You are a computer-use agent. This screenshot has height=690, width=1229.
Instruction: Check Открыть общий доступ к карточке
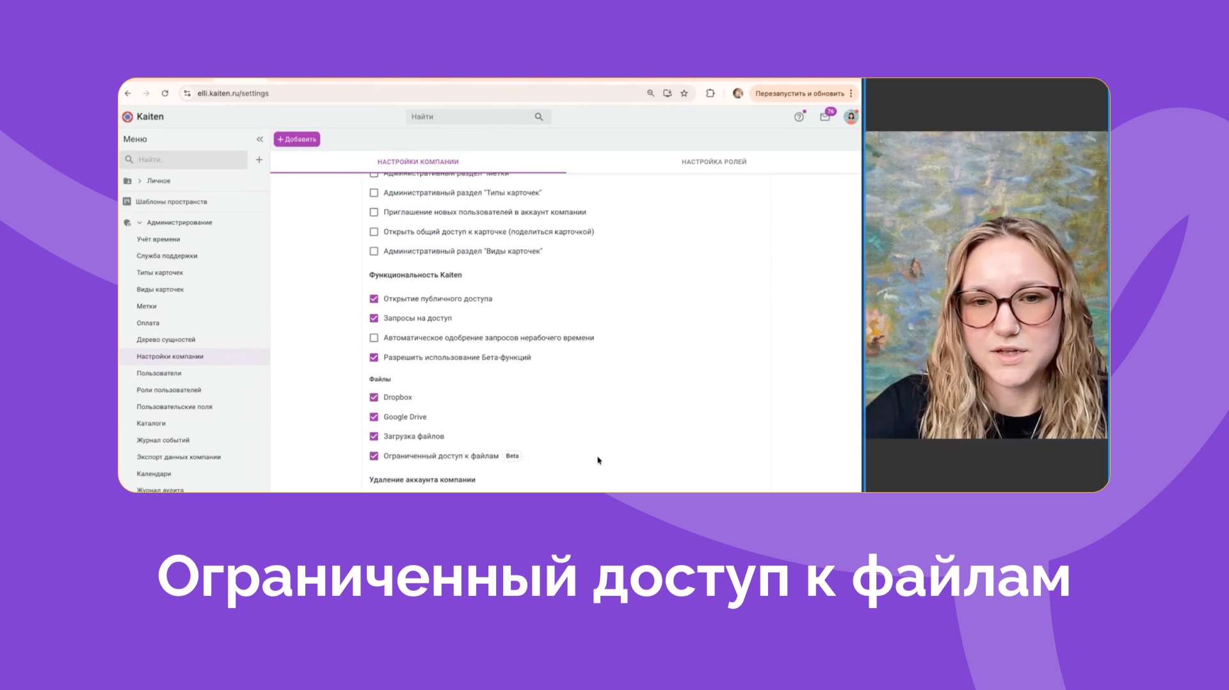[374, 232]
